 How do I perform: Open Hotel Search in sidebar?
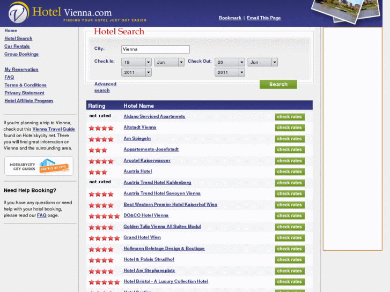click(x=18, y=39)
